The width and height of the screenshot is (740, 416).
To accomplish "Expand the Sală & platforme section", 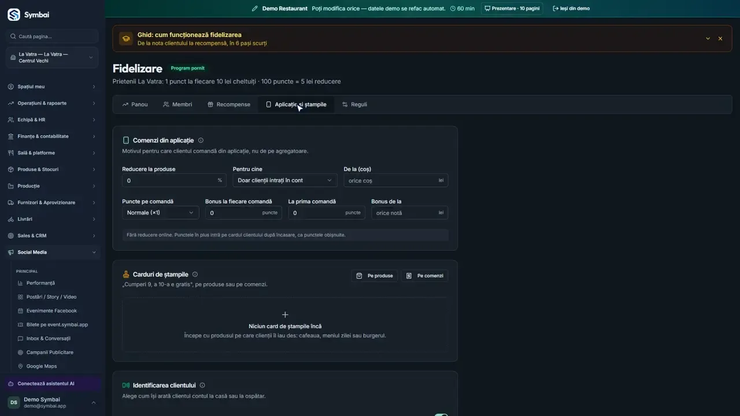I will pos(52,153).
